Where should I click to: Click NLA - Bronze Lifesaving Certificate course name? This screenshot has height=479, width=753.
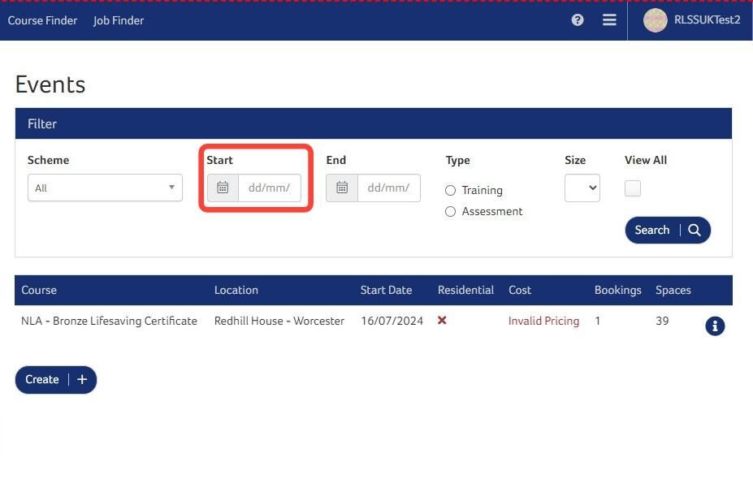coord(109,321)
